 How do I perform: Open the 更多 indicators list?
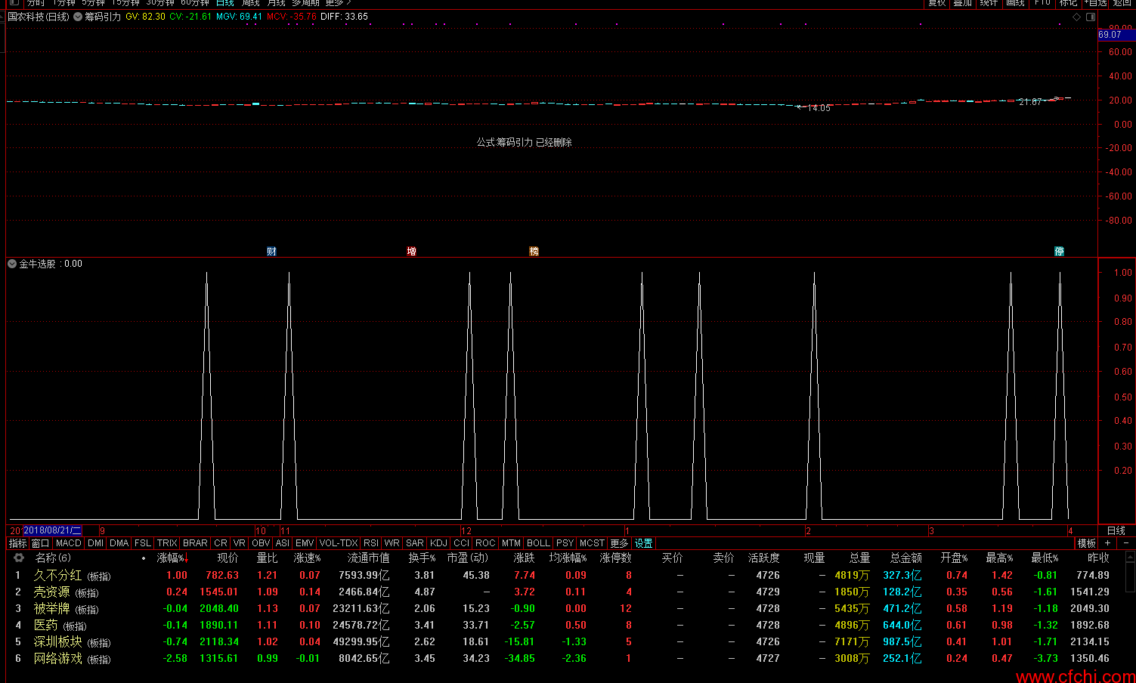[619, 543]
